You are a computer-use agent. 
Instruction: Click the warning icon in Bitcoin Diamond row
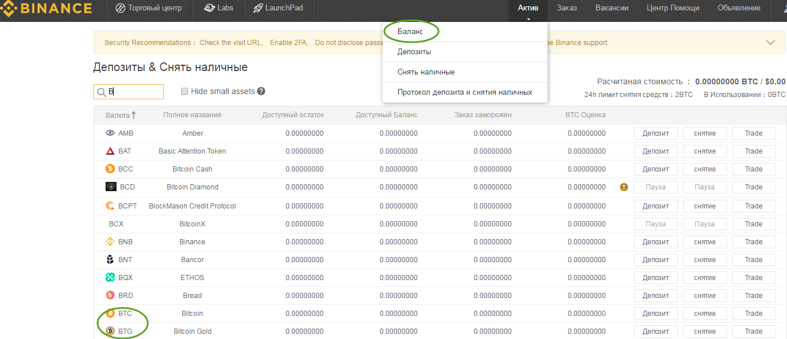pyautogui.click(x=624, y=187)
